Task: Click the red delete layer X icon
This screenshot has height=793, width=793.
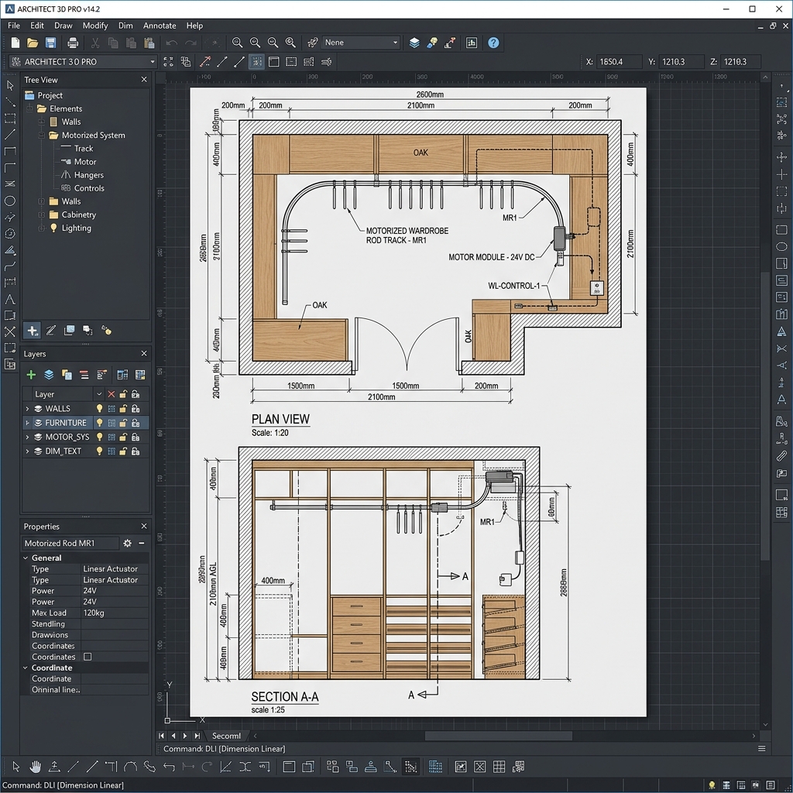Action: click(x=112, y=394)
